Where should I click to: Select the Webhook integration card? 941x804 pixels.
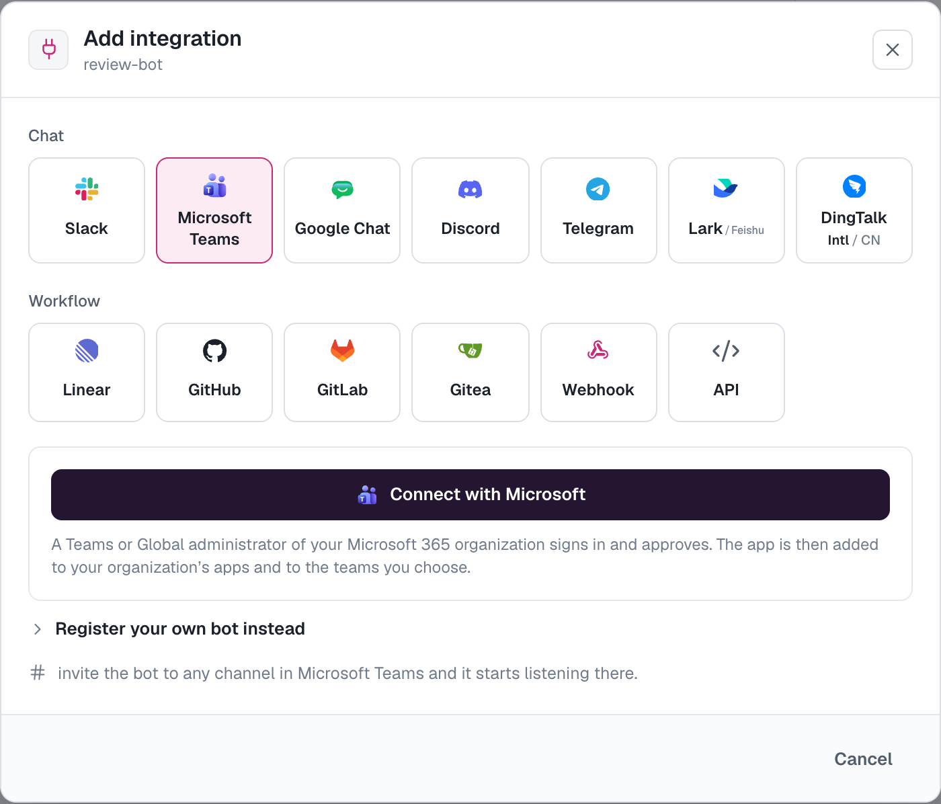point(599,372)
